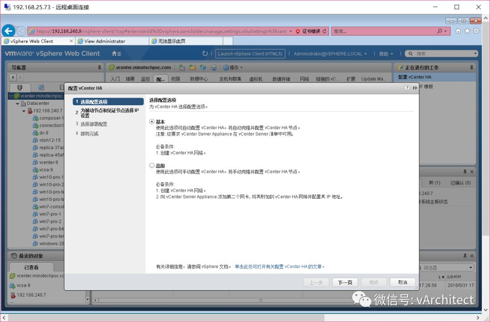490x322 pixels.
Task: Open the 权限 tab
Action: pyautogui.click(x=176, y=79)
